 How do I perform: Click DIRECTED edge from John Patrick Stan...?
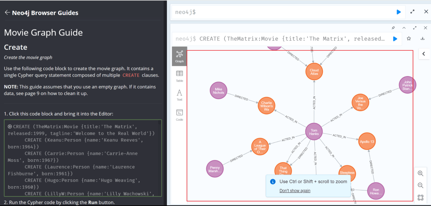tap(385, 93)
